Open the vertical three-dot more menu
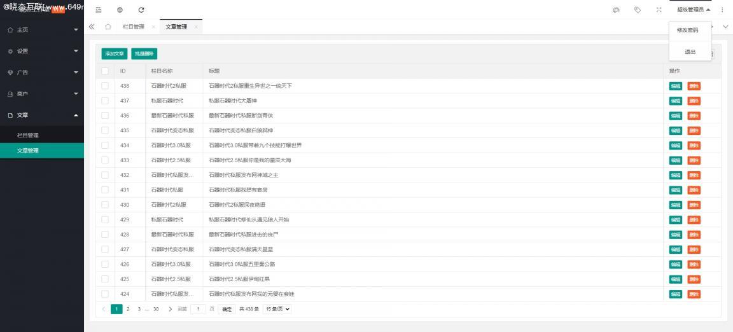This screenshot has width=733, height=332. (x=722, y=10)
